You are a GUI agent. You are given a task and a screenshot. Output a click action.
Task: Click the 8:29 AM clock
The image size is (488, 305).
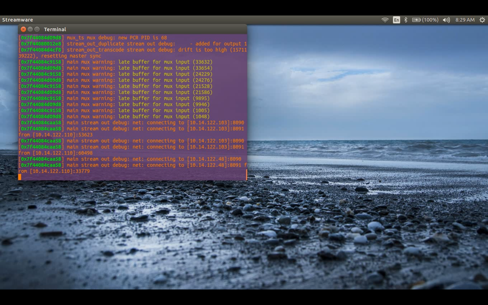click(465, 20)
